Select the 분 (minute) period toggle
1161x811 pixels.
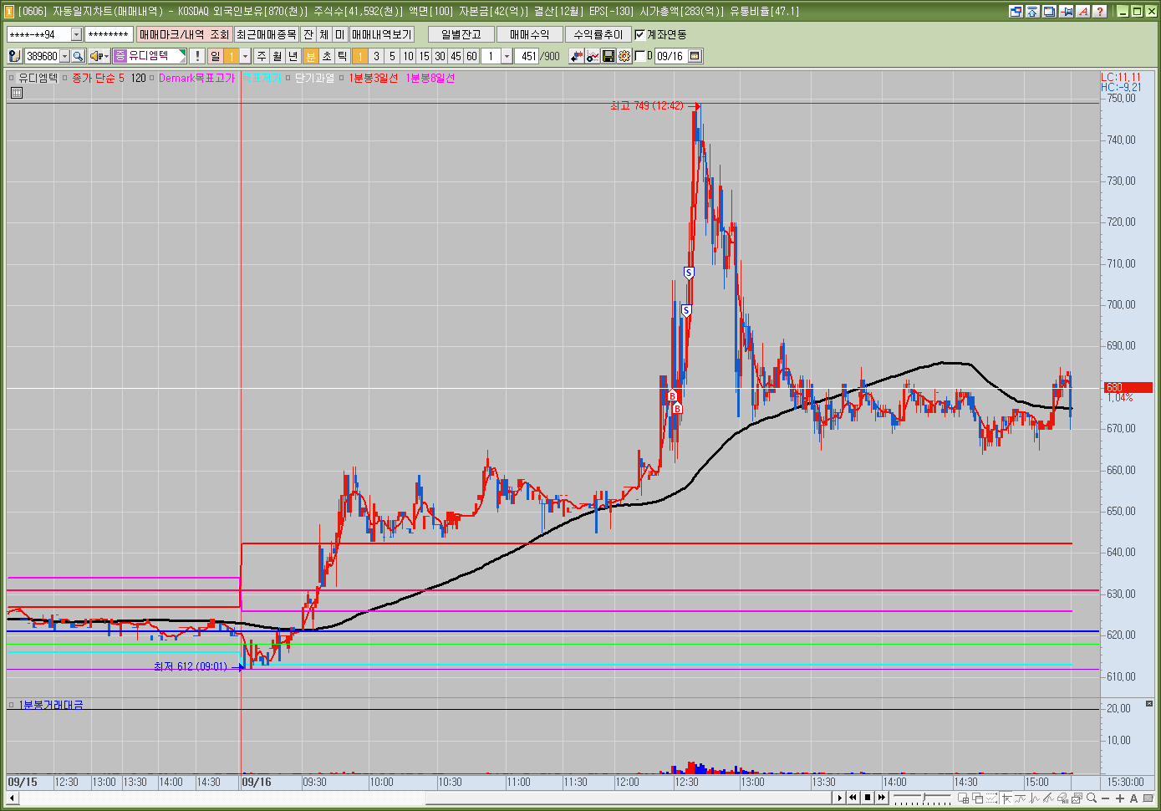point(310,56)
